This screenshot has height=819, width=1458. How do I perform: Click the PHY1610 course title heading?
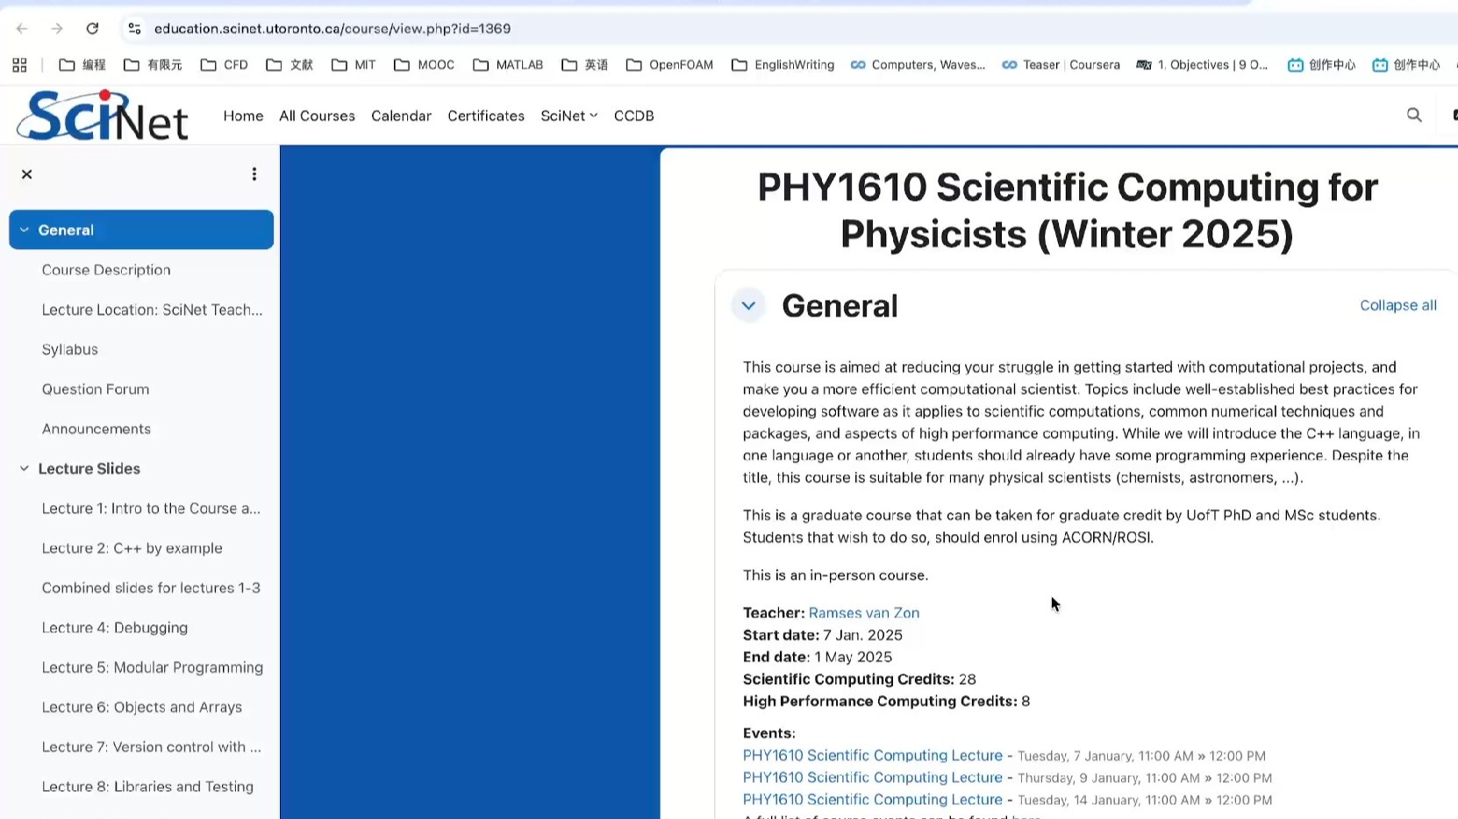click(1067, 210)
